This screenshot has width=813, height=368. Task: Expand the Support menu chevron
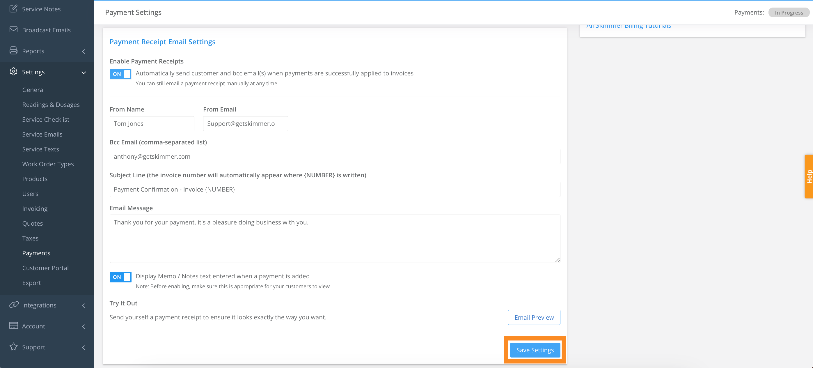[84, 347]
